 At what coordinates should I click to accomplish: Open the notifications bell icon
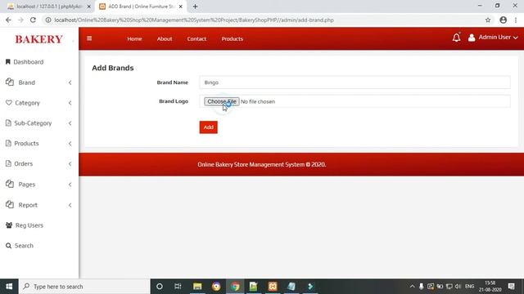(456, 38)
